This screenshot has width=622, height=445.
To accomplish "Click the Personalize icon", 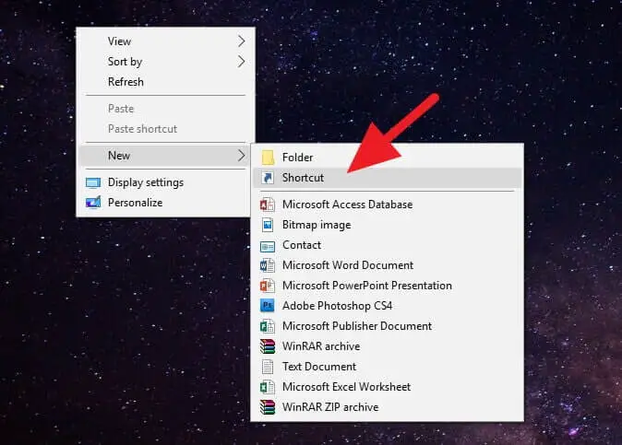I will coord(93,203).
